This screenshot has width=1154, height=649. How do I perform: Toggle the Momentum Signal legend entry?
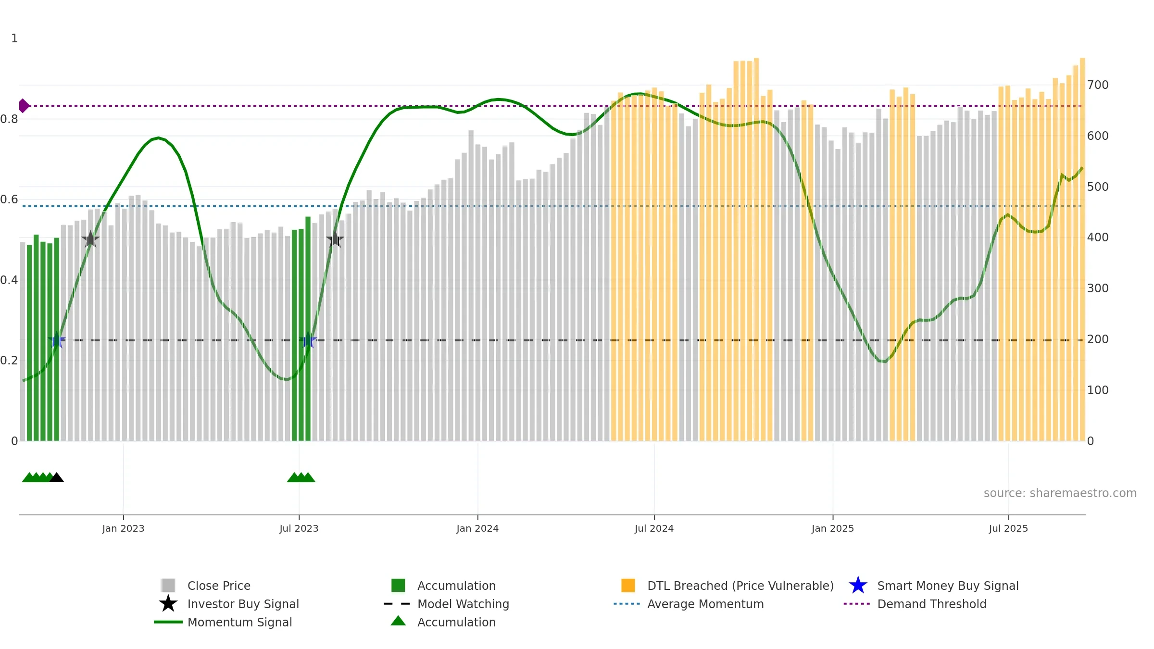(223, 622)
